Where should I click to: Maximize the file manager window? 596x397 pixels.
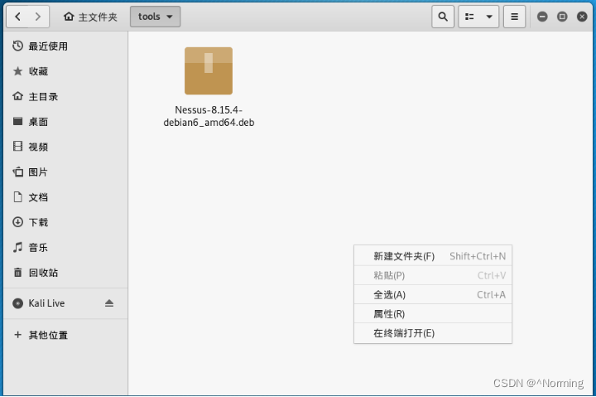click(x=562, y=17)
